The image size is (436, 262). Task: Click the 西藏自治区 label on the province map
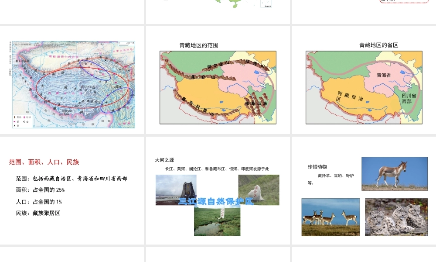(350, 97)
